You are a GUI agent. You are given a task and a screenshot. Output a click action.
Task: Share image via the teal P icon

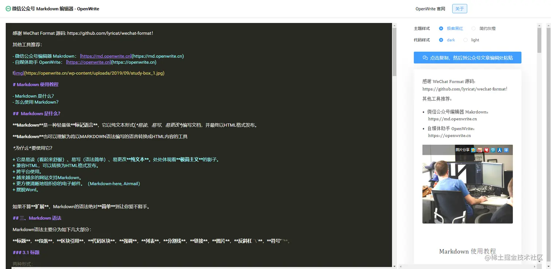point(493,150)
